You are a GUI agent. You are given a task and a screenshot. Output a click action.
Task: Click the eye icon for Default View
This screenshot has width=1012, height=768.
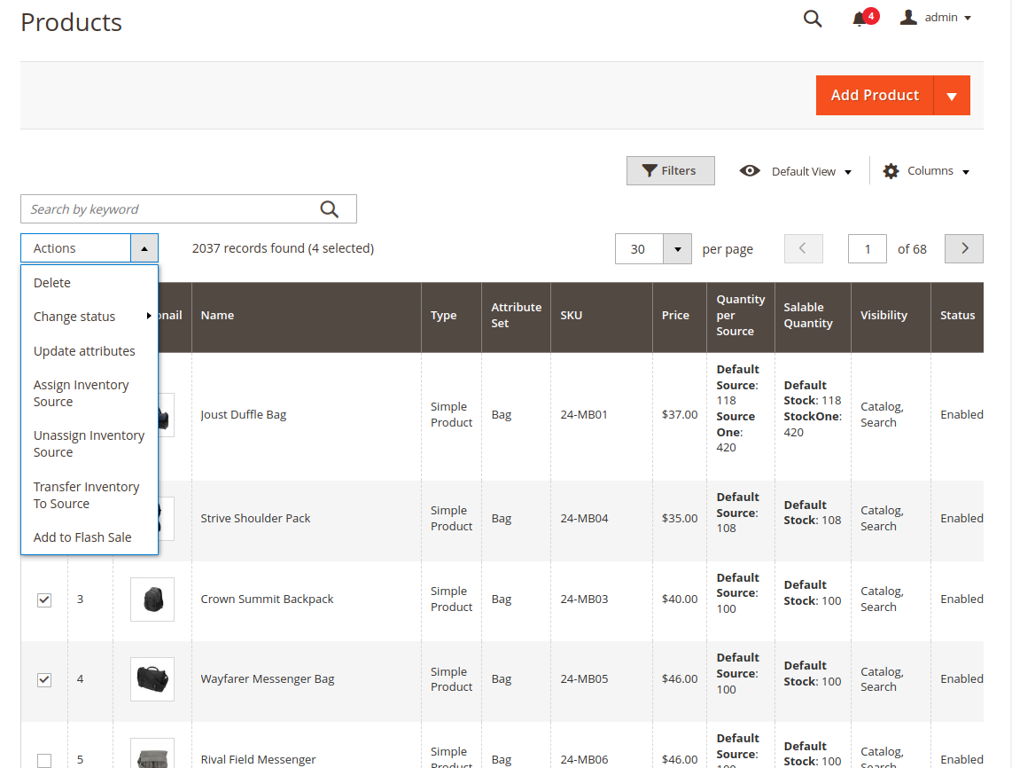(750, 171)
